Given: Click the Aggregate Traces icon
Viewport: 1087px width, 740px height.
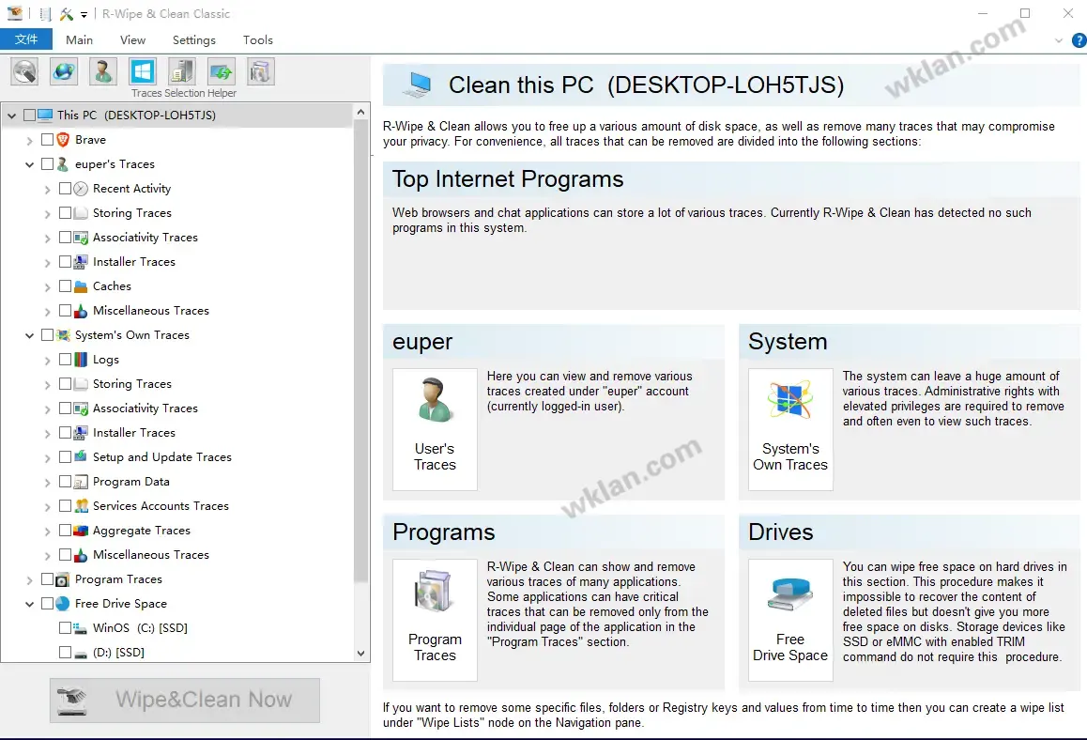Looking at the screenshot, I should pos(81,531).
